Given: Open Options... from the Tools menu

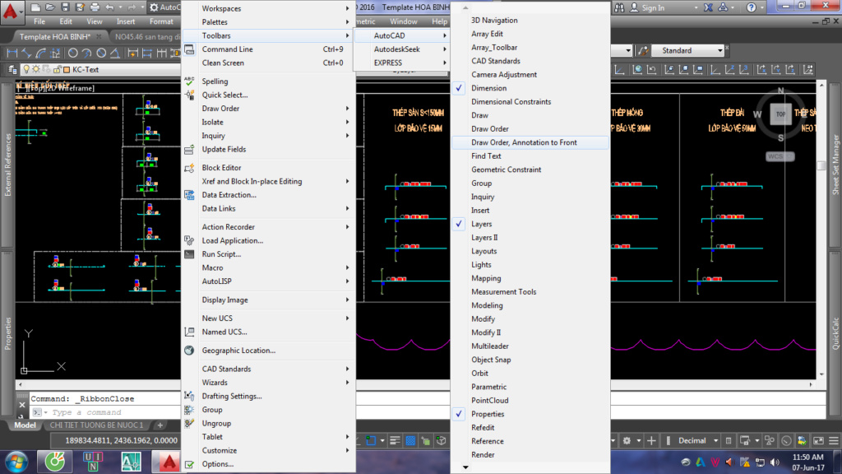Looking at the screenshot, I should click(x=269, y=464).
